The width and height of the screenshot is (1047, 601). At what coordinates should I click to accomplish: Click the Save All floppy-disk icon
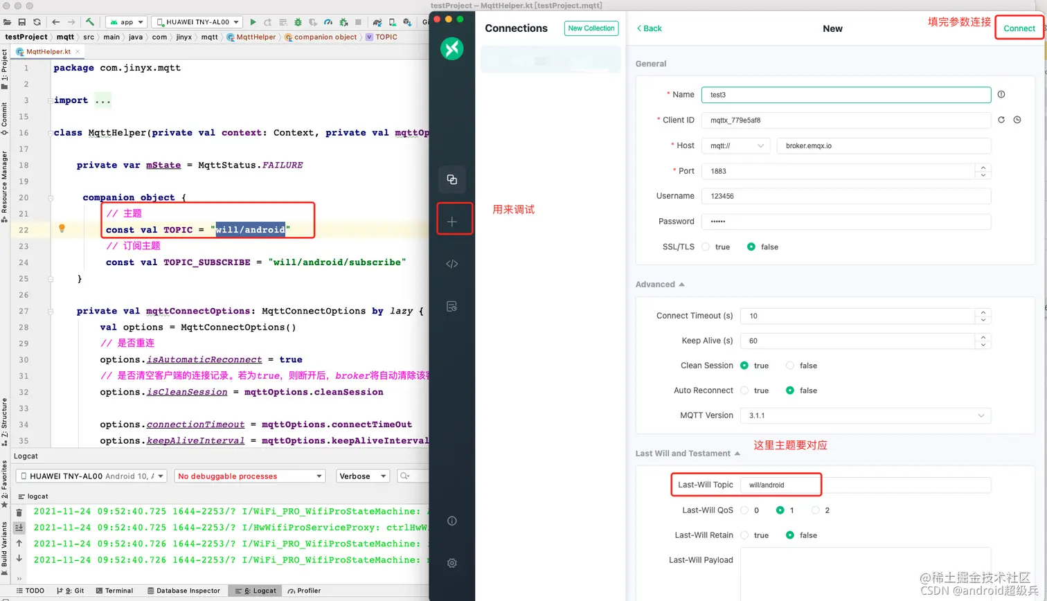[22, 22]
